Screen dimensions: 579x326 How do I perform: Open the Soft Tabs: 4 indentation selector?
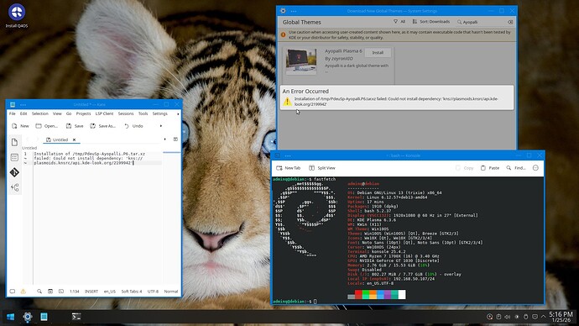pos(132,292)
